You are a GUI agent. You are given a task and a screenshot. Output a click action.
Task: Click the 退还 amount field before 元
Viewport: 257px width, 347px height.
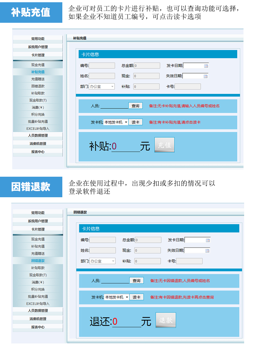pos(126,322)
